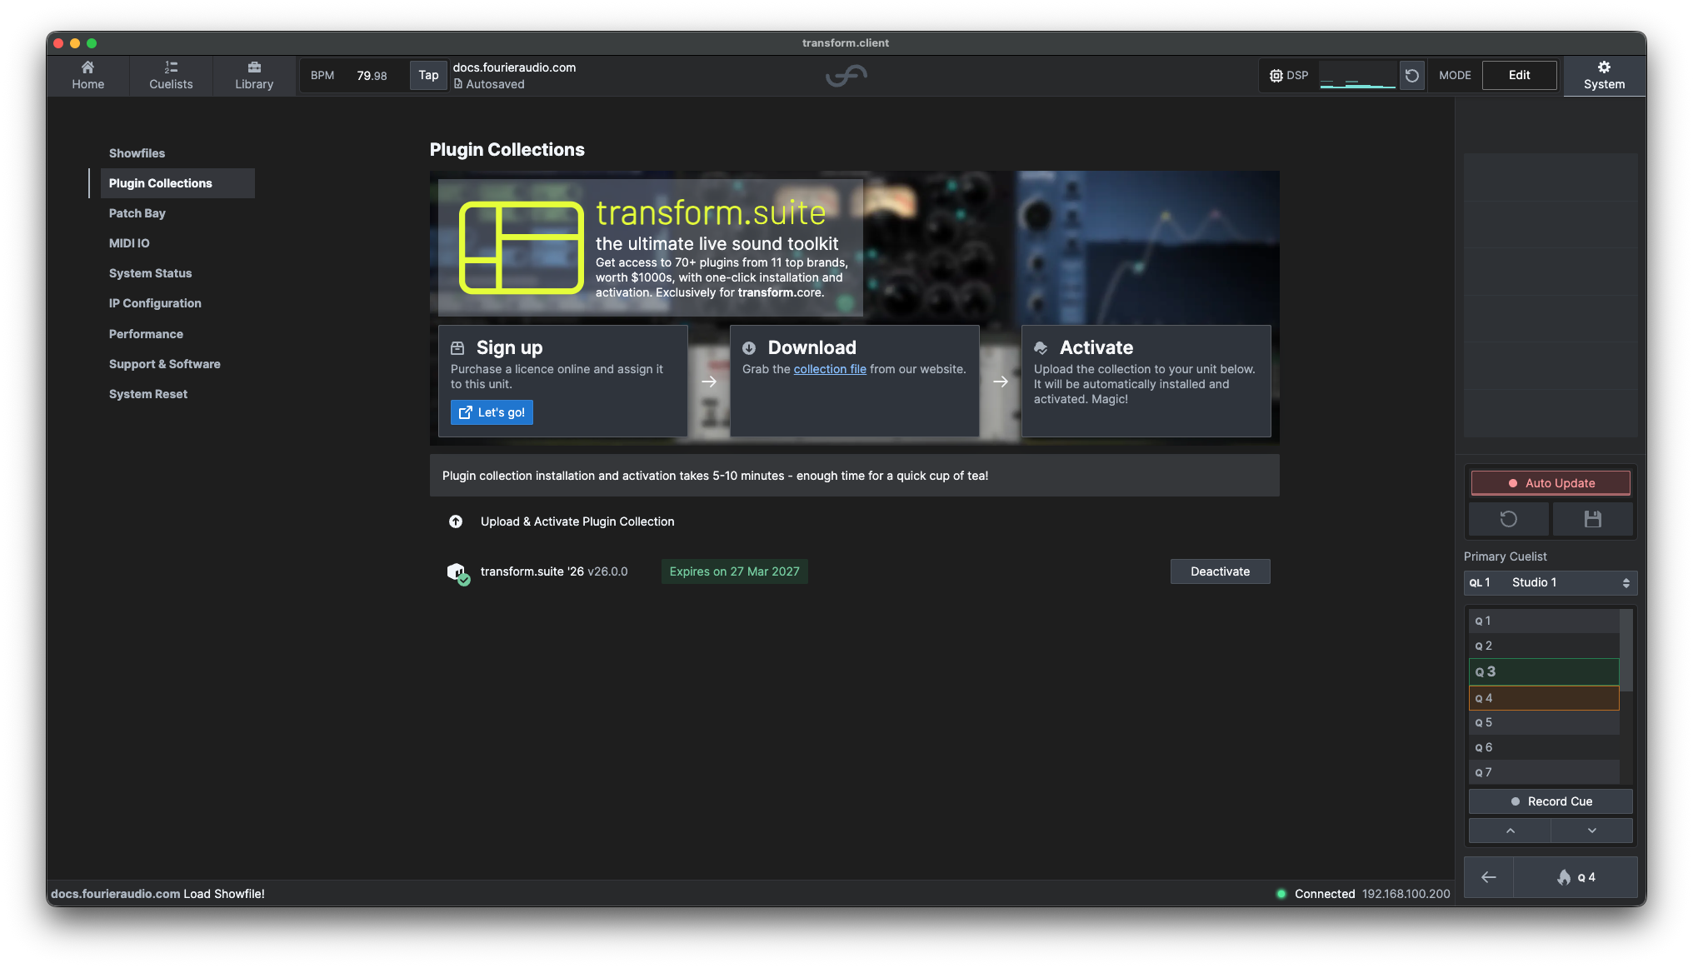Click the Record Cue button

pyautogui.click(x=1551, y=801)
